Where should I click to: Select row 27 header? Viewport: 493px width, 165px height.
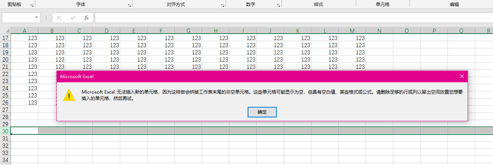coord(5,109)
